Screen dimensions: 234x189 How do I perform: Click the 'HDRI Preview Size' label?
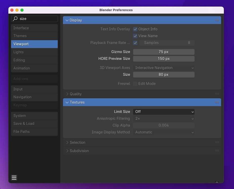pos(114,59)
